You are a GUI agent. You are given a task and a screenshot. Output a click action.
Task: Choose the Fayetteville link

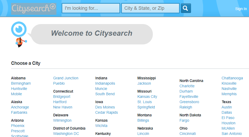pos(189,97)
